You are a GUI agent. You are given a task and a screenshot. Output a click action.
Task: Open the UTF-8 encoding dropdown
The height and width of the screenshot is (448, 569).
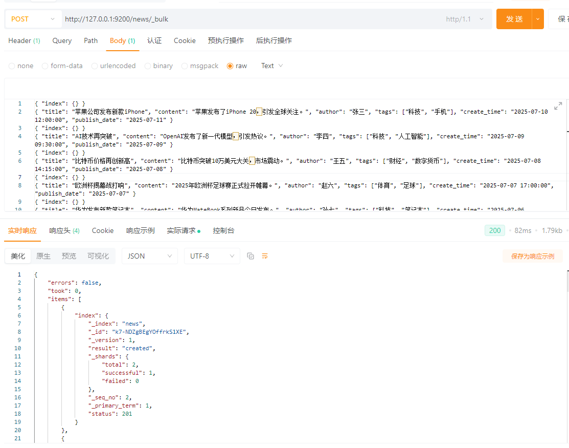tap(212, 256)
